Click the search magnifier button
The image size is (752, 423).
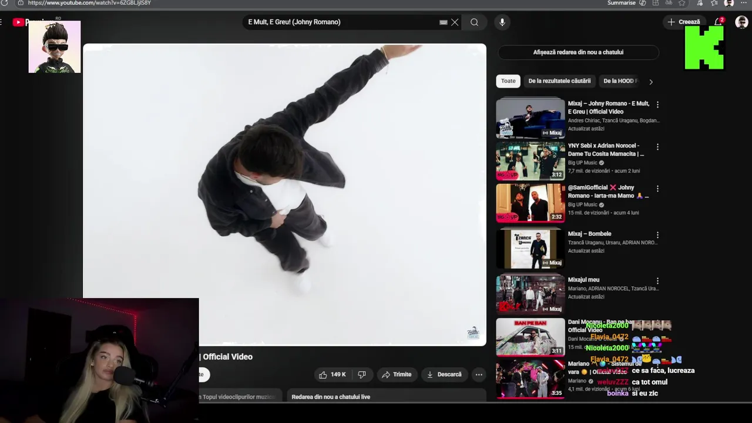pyautogui.click(x=474, y=22)
